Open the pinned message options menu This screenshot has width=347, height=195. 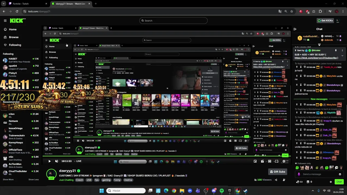pyautogui.click(x=342, y=50)
